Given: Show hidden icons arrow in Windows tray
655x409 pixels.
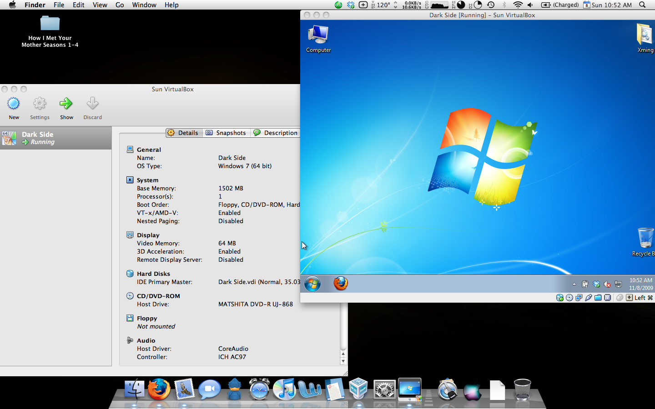Looking at the screenshot, I should coord(574,284).
